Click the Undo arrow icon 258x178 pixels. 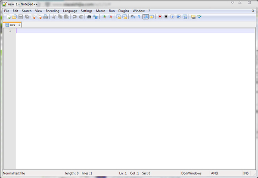pyautogui.click(x=75, y=17)
